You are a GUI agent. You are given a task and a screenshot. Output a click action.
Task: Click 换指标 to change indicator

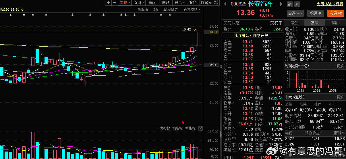coord(190,128)
